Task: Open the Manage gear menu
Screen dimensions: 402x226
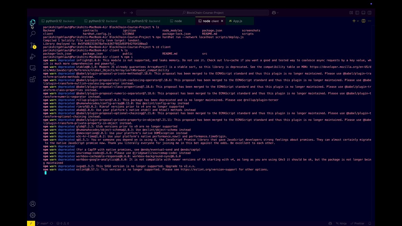Action: pyautogui.click(x=33, y=215)
